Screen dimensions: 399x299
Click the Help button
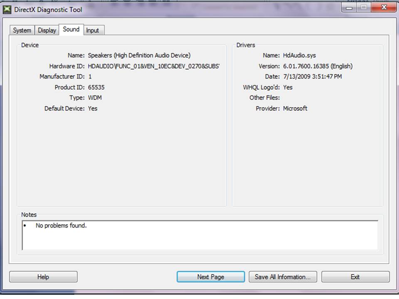pos(43,277)
